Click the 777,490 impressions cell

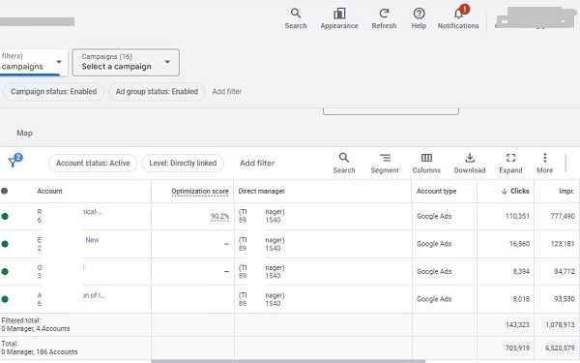pos(563,216)
